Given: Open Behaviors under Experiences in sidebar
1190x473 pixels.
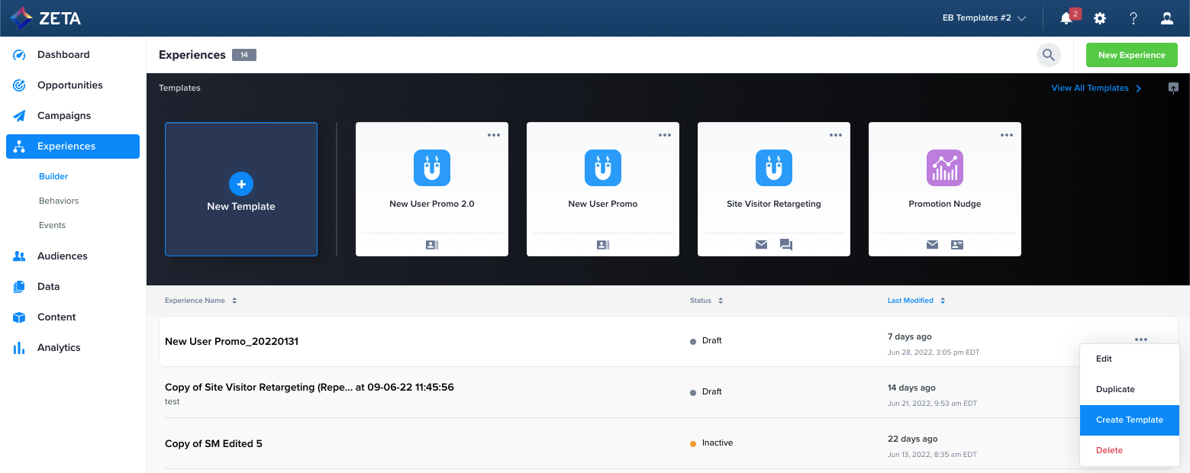Looking at the screenshot, I should [x=59, y=201].
